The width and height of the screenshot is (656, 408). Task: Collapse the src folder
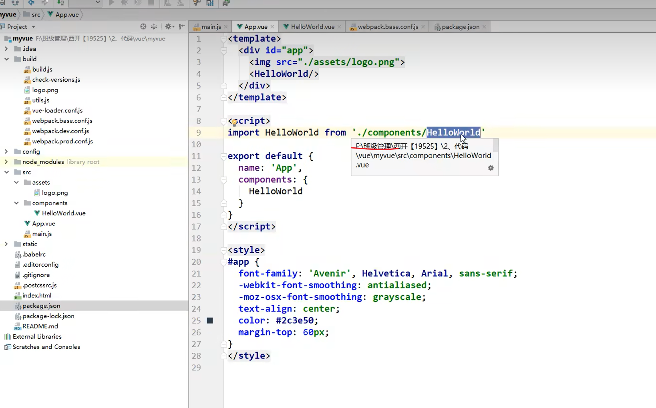tap(6, 172)
